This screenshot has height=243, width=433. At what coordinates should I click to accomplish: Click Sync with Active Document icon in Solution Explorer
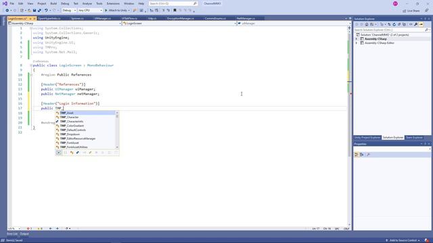389,24
